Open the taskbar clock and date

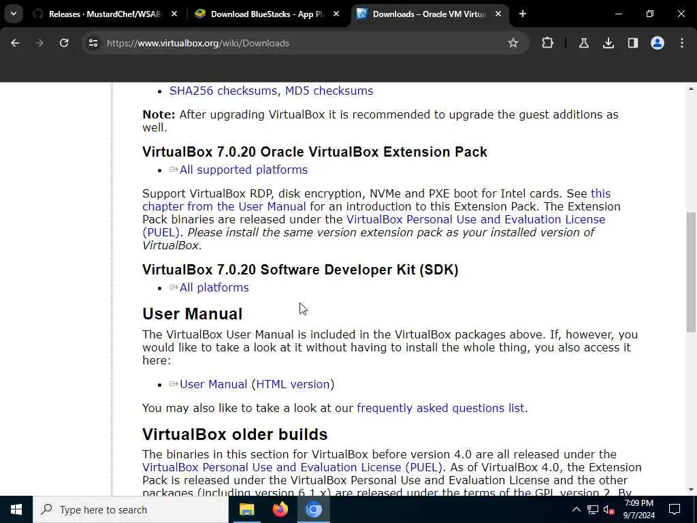pyautogui.click(x=638, y=509)
